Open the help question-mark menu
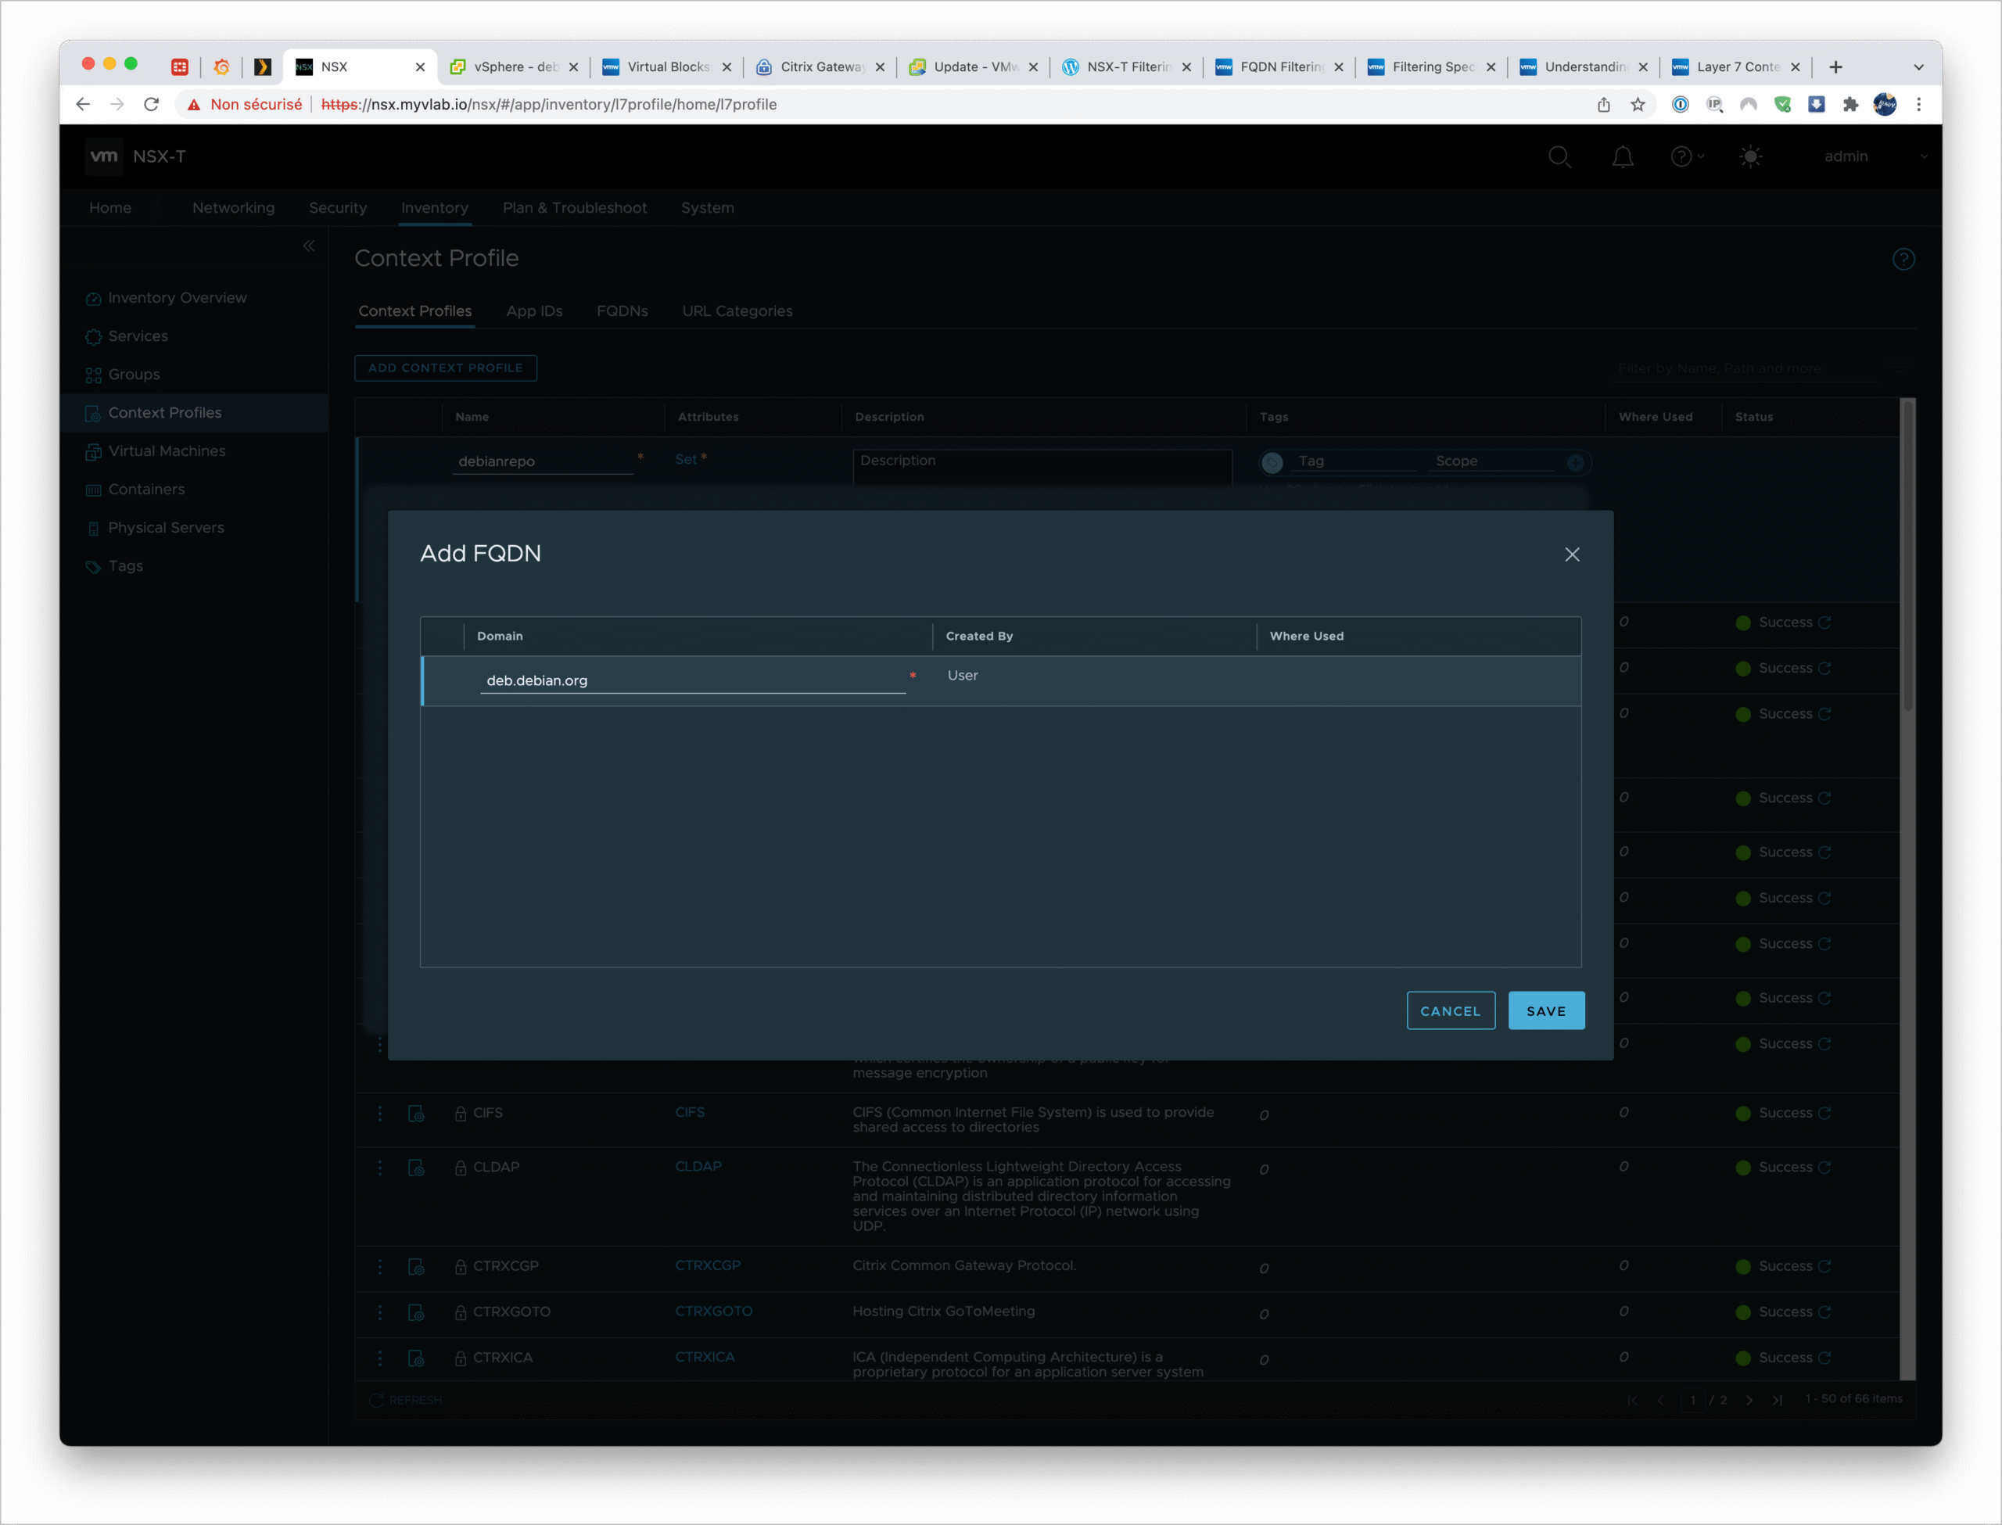 point(1681,157)
